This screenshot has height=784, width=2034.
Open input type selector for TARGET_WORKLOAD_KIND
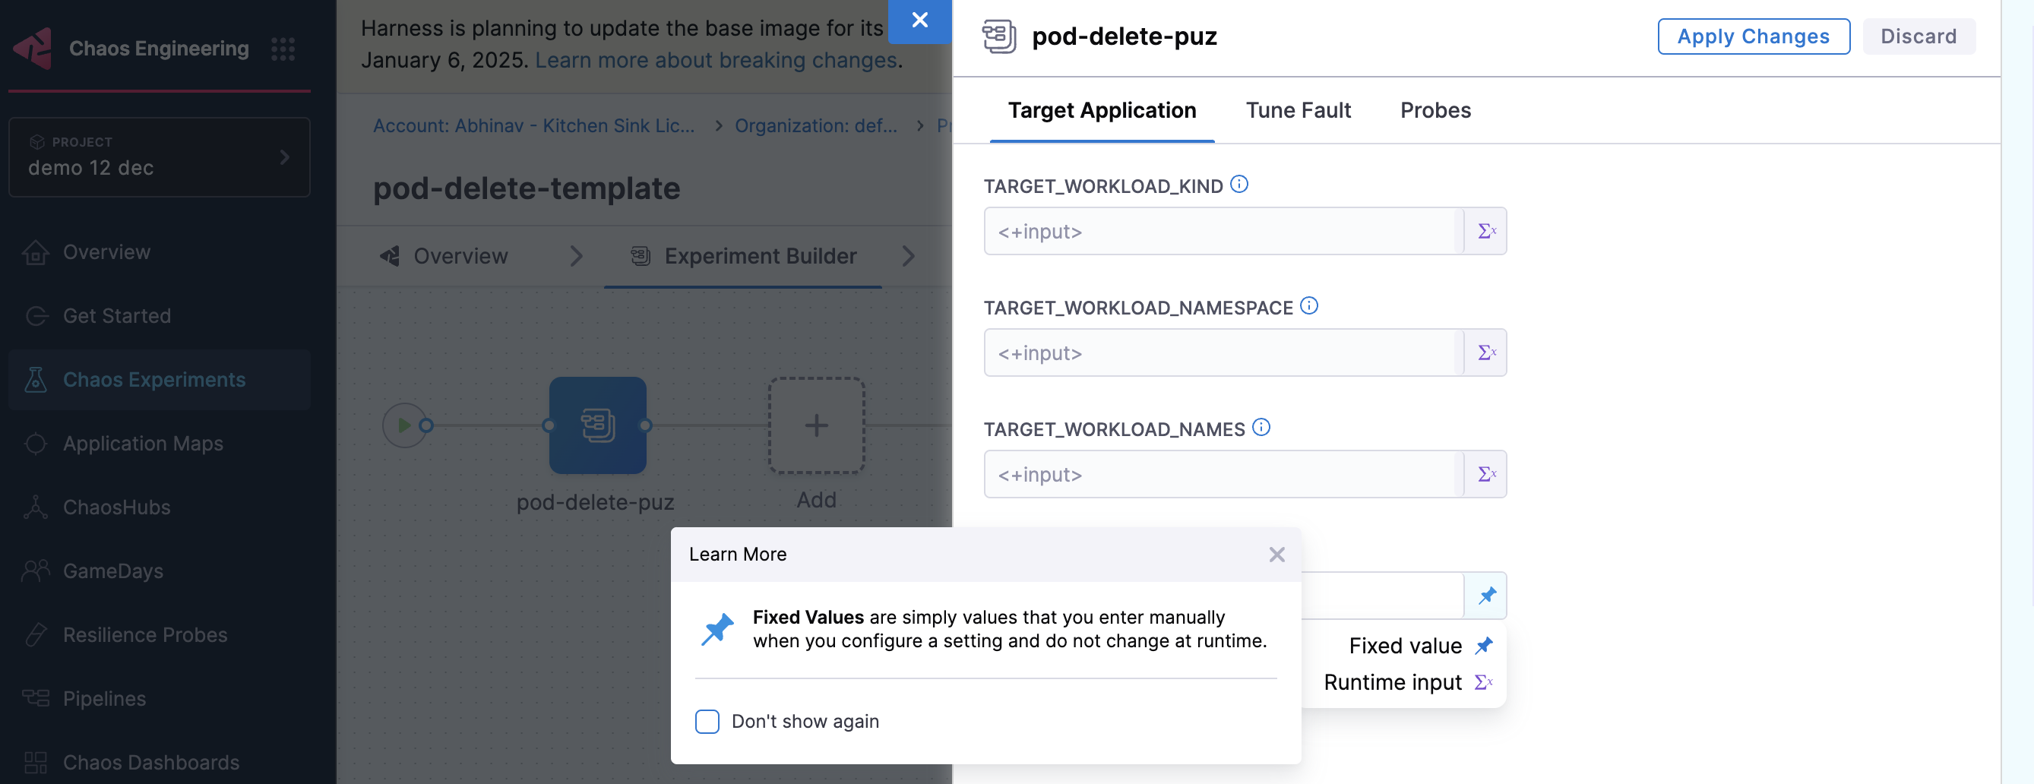pos(1485,232)
